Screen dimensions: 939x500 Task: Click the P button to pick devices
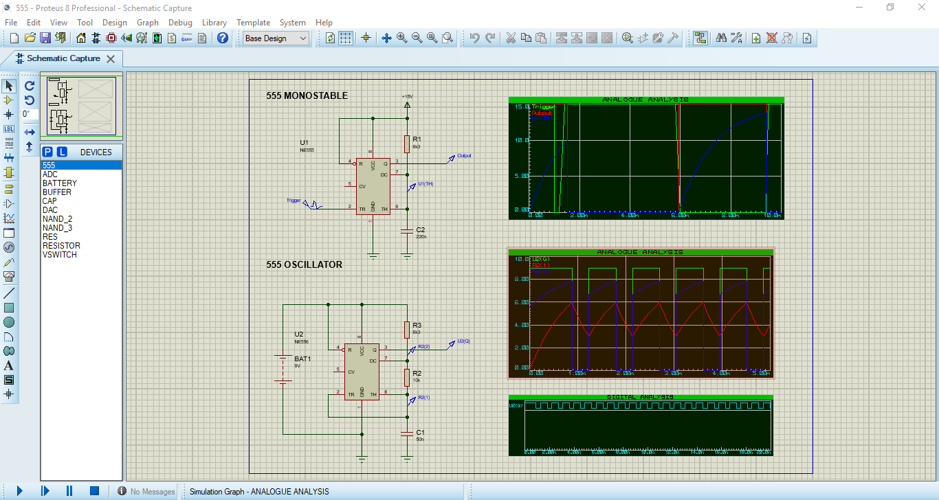tap(47, 152)
